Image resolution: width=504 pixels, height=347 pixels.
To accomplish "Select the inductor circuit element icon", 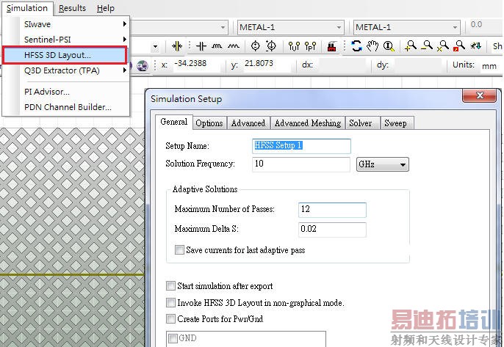I will click(x=217, y=46).
